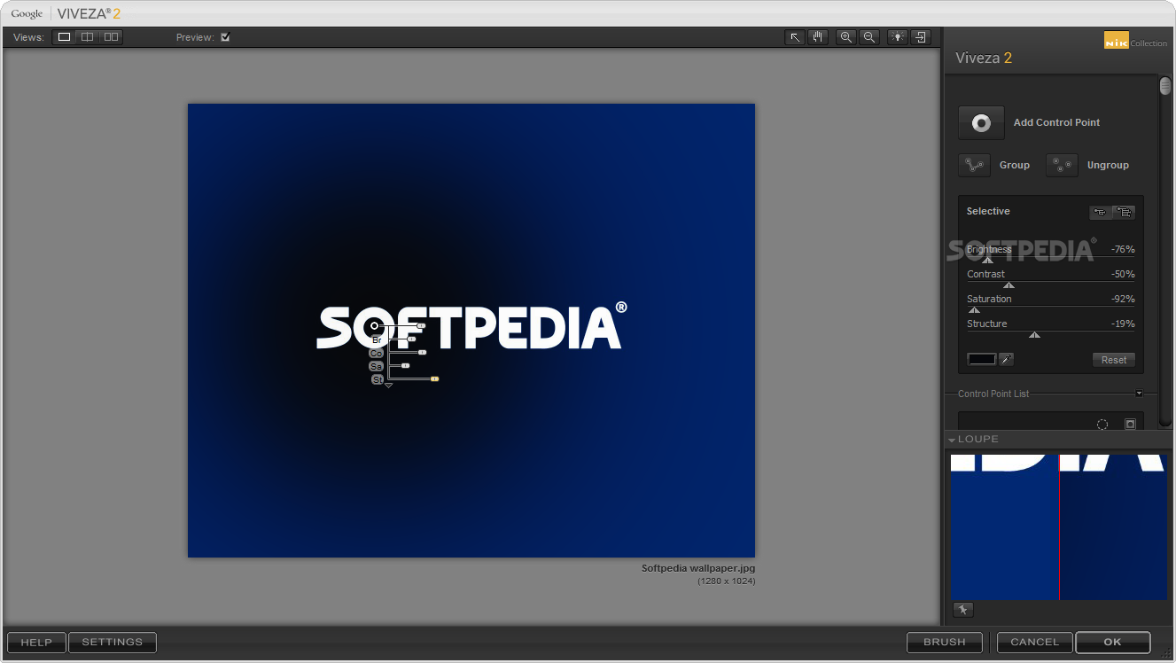Click the CANCEL button
Screen dimensions: 1176x663
[x=1035, y=643]
